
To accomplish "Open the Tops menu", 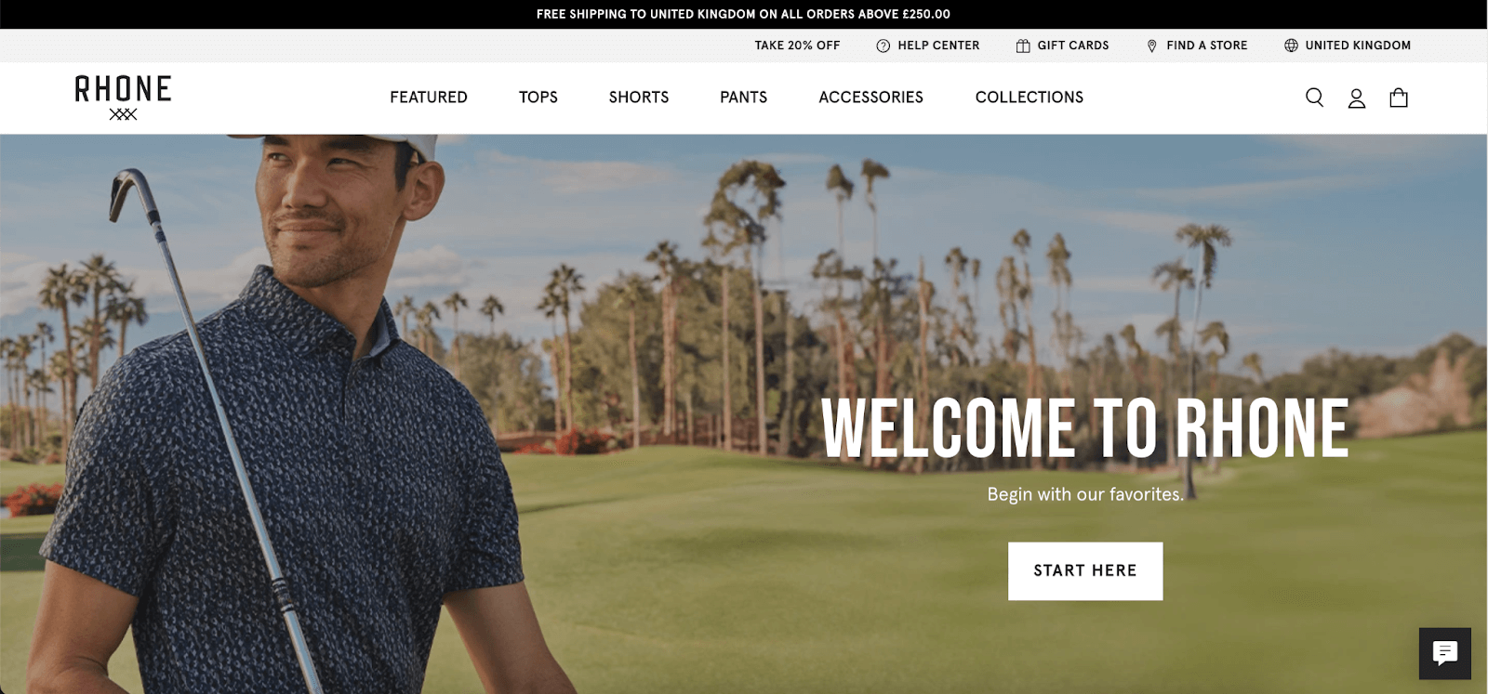I will point(538,98).
